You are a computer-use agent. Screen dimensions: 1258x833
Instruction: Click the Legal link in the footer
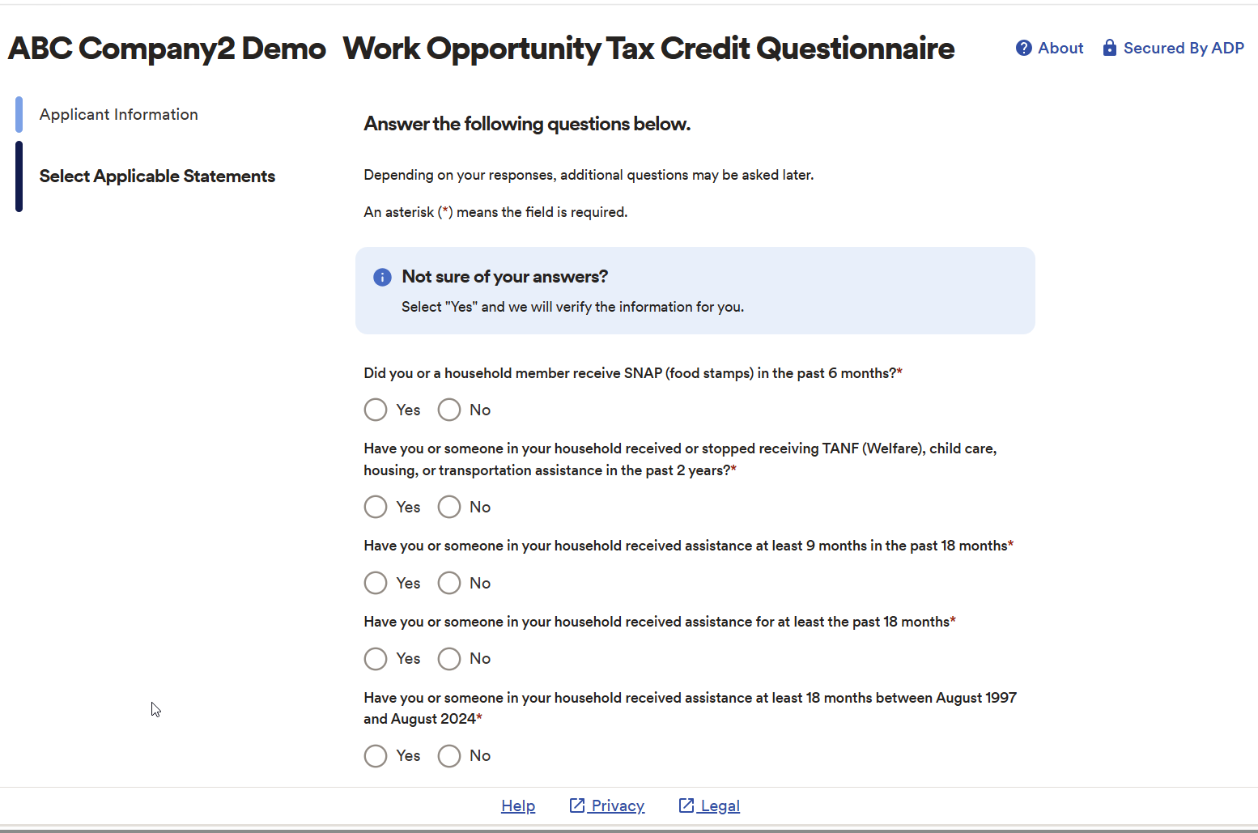point(720,806)
